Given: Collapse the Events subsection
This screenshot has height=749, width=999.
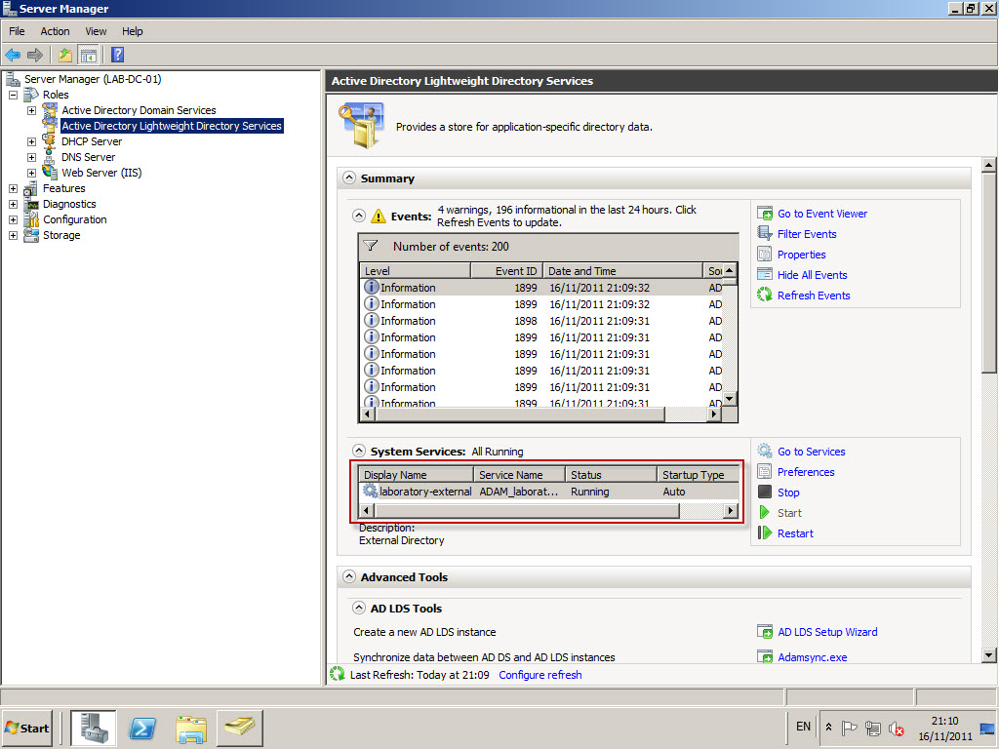Looking at the screenshot, I should (359, 216).
